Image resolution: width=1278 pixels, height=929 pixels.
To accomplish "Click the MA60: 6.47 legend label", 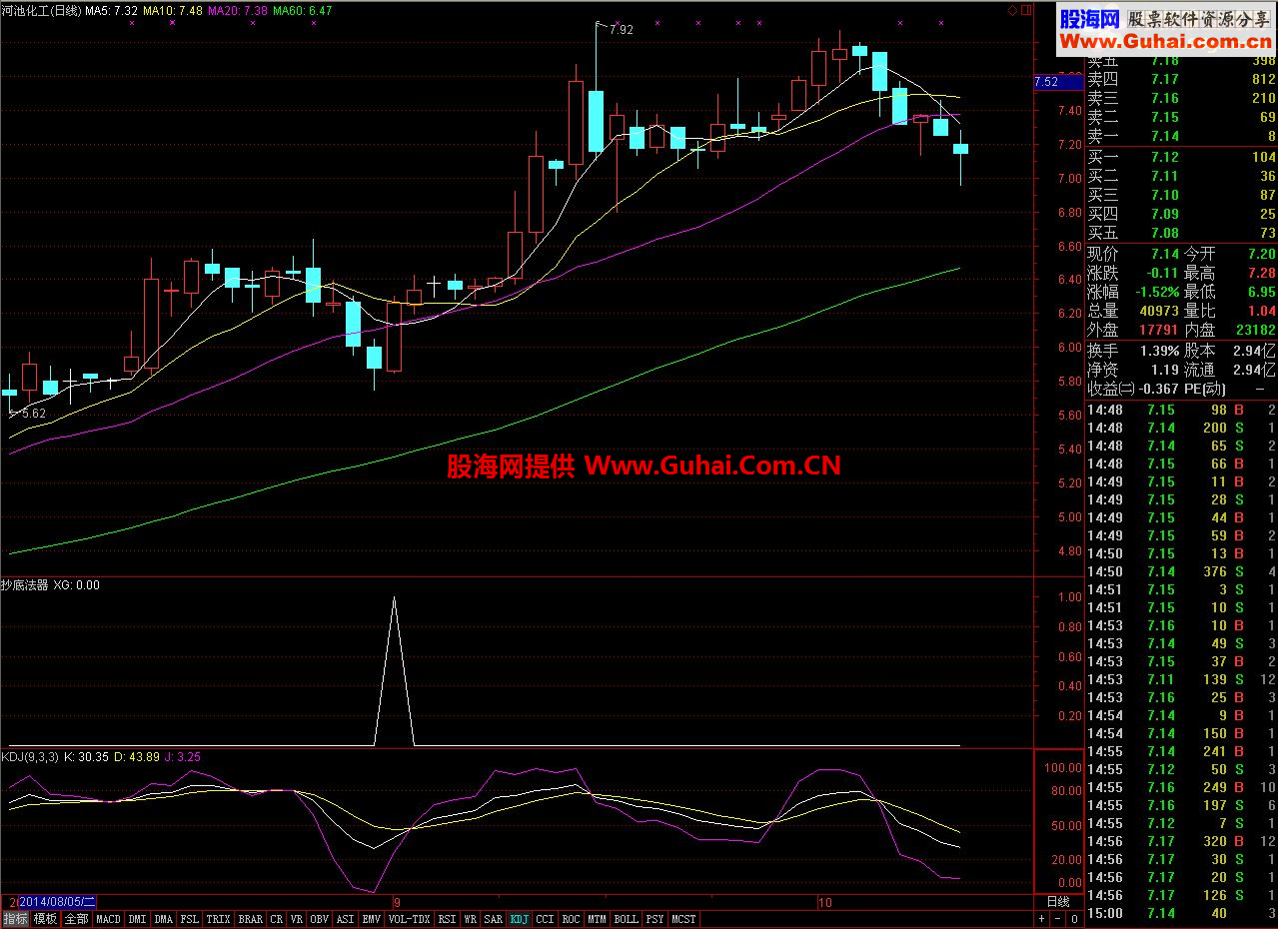I will [303, 10].
